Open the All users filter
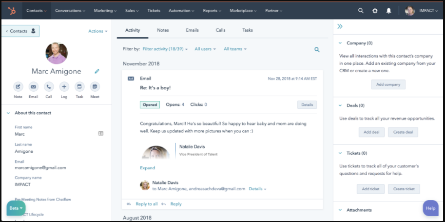Viewport: 445px width, 222px height. coord(205,49)
